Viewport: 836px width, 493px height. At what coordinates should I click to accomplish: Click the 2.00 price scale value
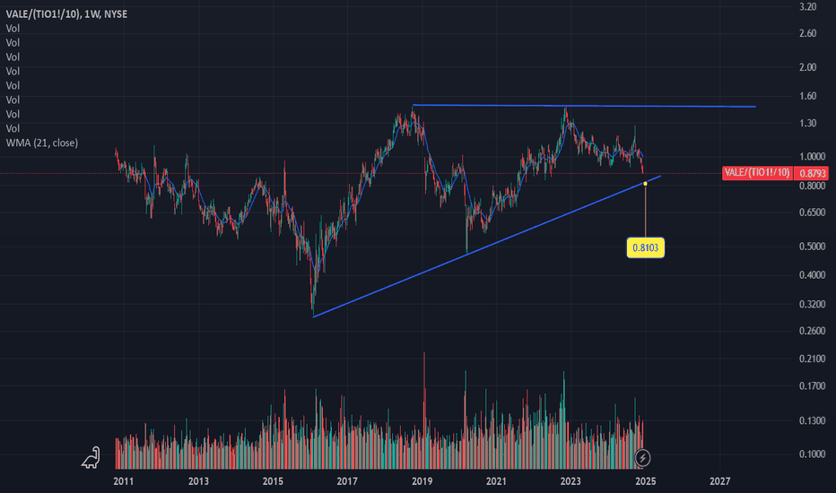coord(807,67)
